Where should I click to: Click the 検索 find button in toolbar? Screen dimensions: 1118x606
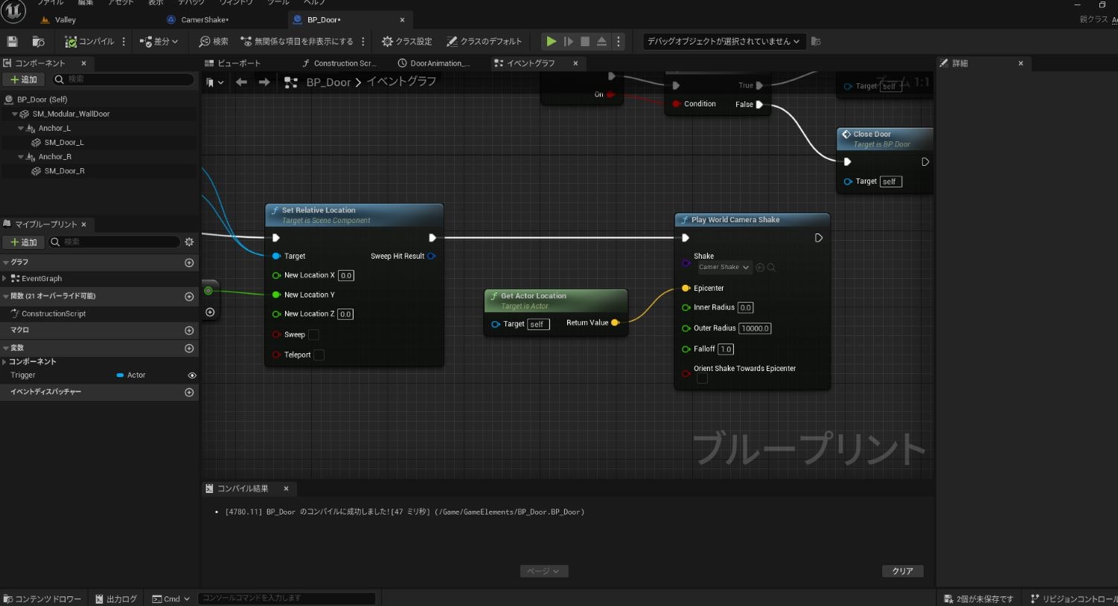[214, 42]
